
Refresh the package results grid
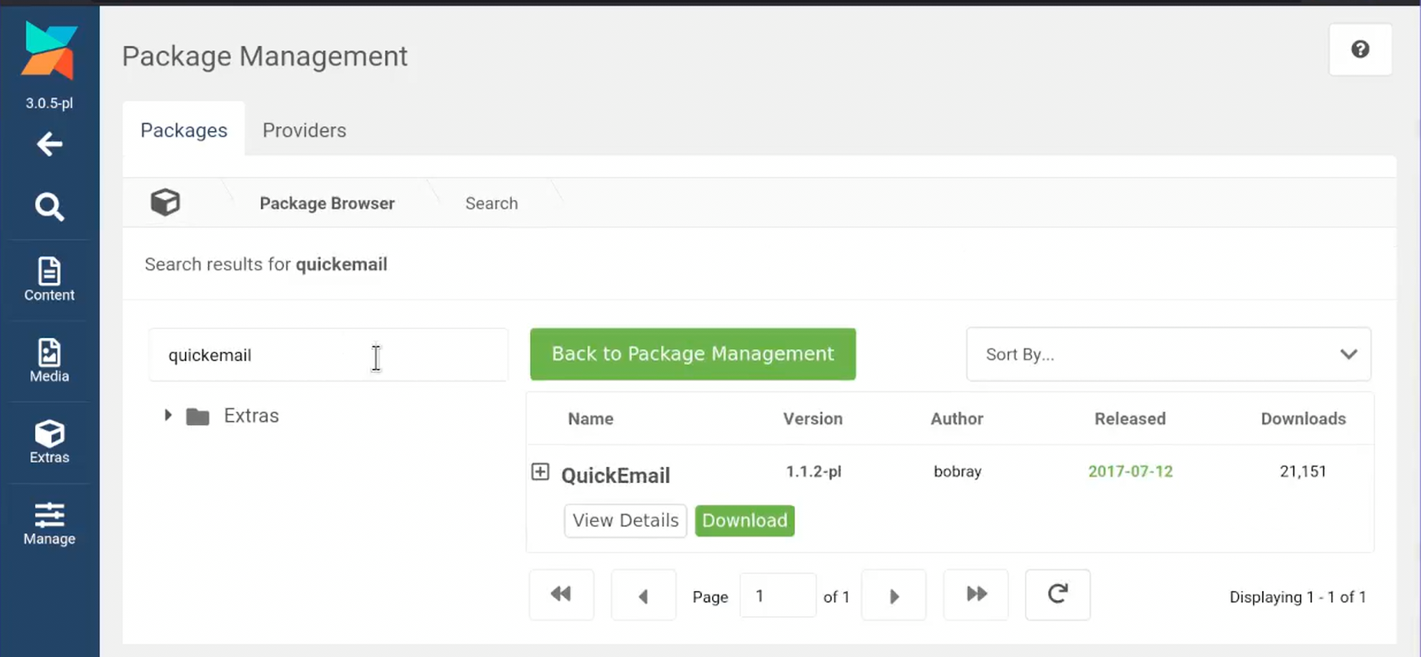[1057, 595]
